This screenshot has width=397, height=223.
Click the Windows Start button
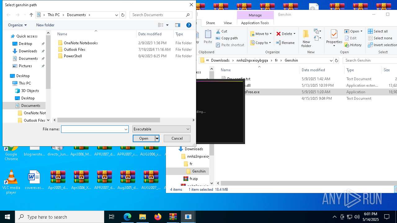point(7,217)
